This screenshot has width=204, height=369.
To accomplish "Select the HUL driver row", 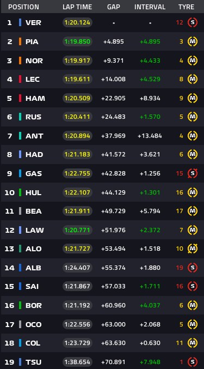I will pos(102,192).
